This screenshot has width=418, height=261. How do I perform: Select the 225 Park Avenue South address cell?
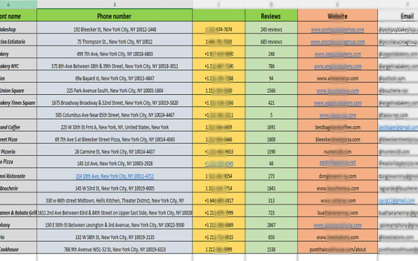point(114,90)
